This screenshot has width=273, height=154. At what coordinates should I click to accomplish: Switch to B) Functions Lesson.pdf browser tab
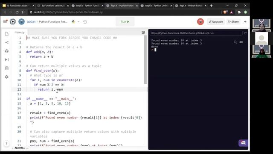click(x=53, y=6)
